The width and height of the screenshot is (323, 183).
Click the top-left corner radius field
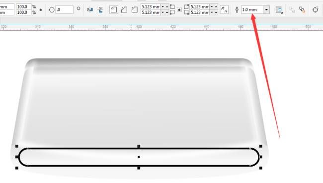click(151, 7)
